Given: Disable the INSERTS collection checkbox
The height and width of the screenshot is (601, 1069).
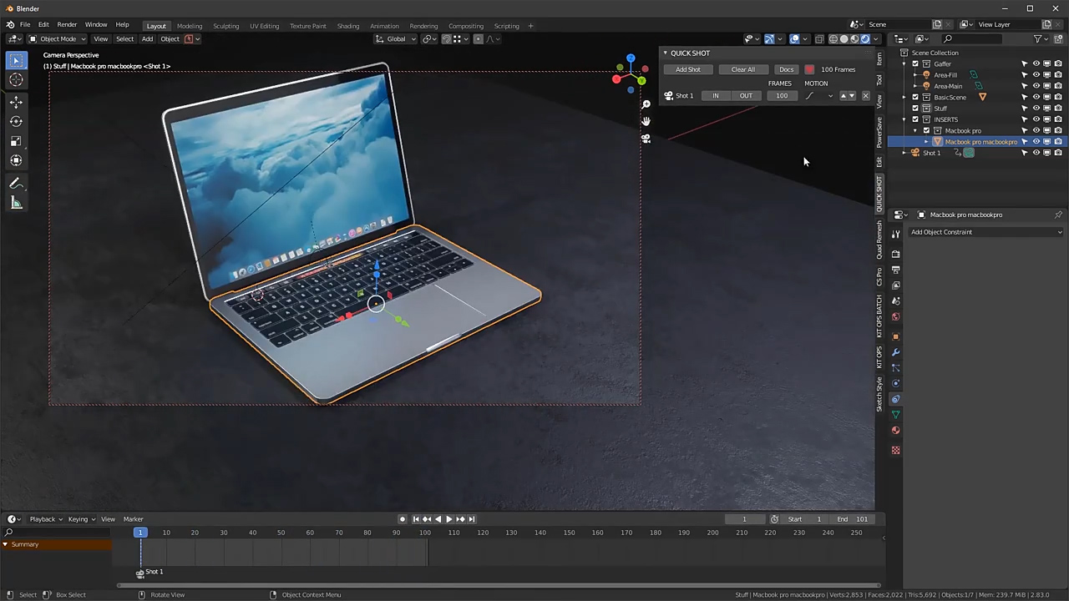Looking at the screenshot, I should coord(915,119).
